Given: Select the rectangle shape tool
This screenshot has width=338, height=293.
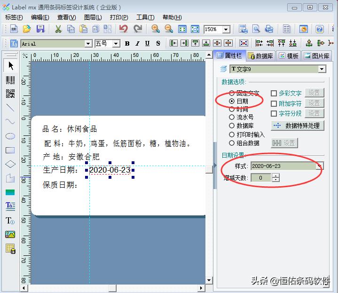Looking at the screenshot, I should click(x=10, y=150).
